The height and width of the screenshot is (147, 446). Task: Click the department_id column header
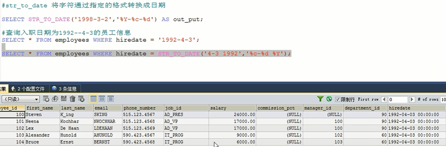pos(366,108)
